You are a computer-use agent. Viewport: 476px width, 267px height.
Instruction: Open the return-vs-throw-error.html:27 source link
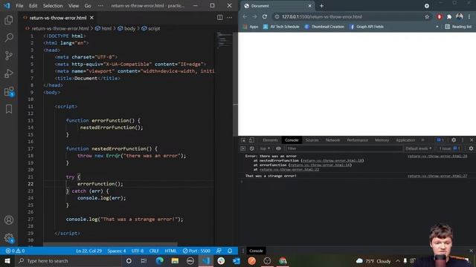tap(437, 176)
